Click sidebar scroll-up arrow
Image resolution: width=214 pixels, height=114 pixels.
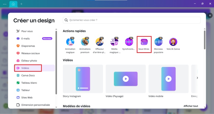point(56,29)
